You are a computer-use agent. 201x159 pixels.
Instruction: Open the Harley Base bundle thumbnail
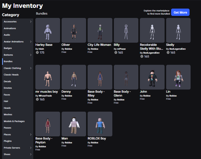tap(48, 30)
